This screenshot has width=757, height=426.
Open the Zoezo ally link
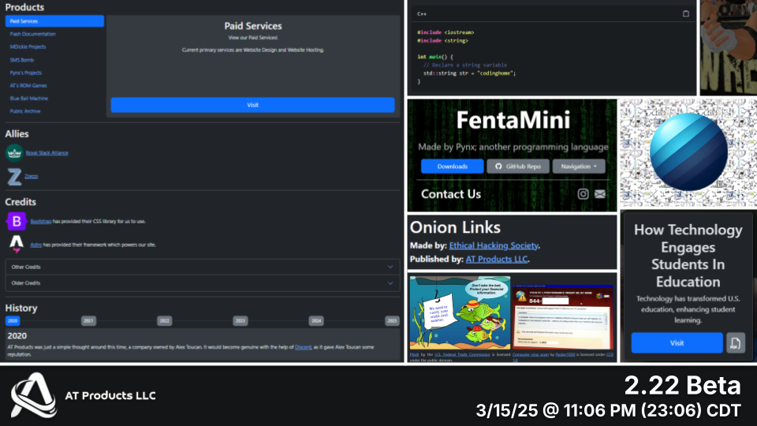point(32,176)
